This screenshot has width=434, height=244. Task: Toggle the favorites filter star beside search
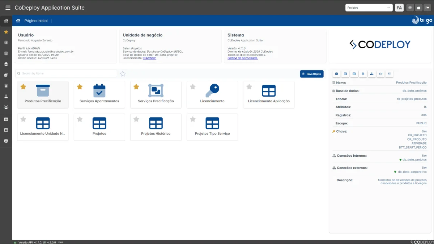[x=123, y=74]
